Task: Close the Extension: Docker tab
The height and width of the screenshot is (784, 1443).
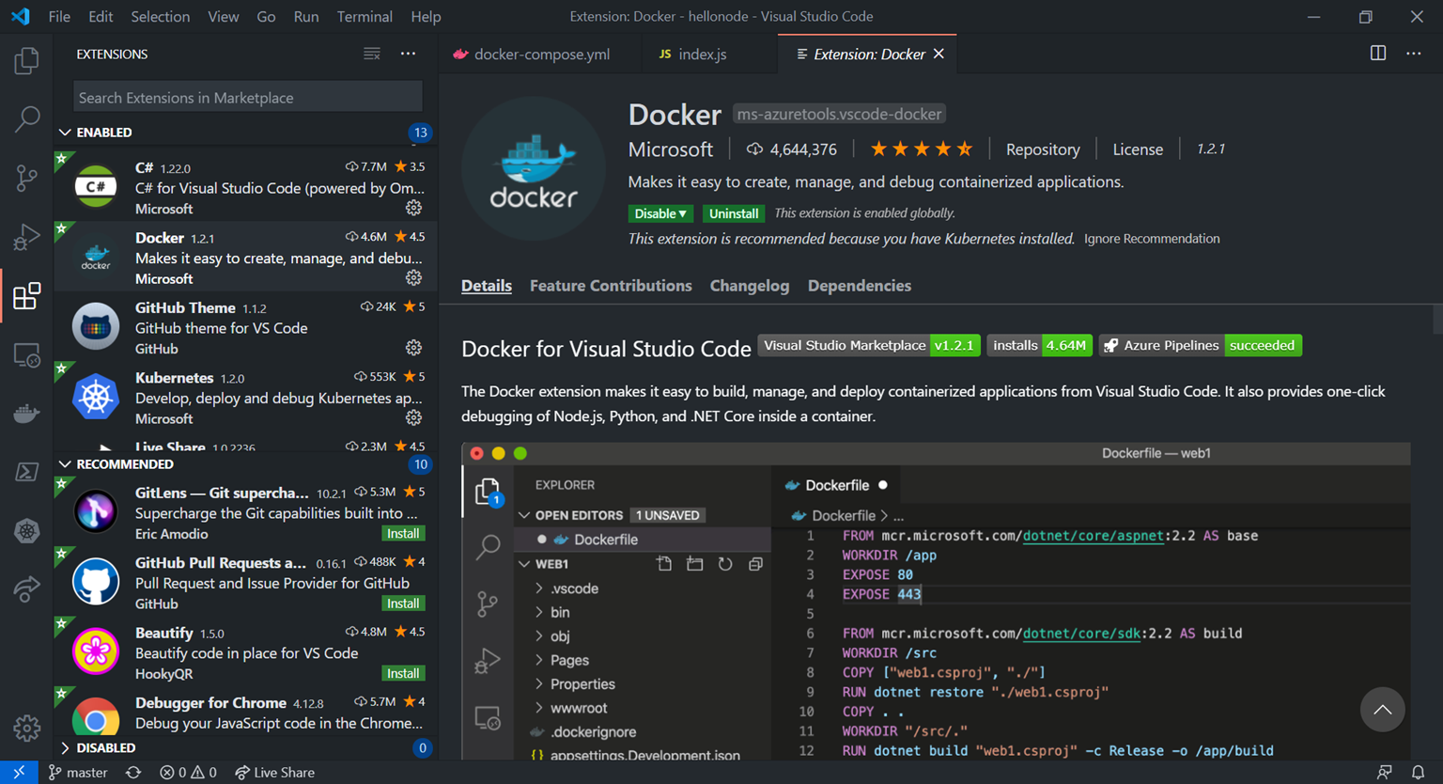Action: [x=939, y=55]
